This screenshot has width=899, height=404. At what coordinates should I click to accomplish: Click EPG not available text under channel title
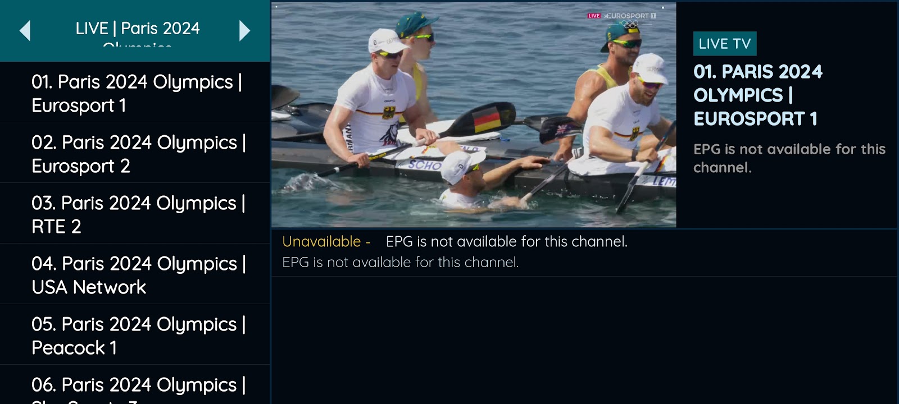pos(789,158)
